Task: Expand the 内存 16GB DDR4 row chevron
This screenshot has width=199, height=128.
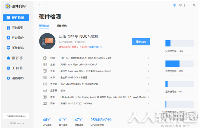Action: (x=148, y=78)
